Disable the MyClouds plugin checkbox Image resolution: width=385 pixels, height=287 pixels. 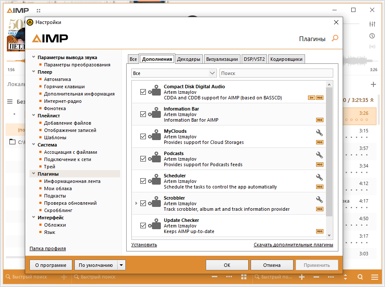pos(143,137)
